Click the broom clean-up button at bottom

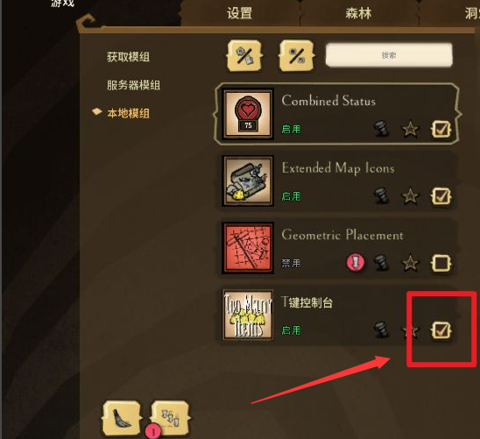(122, 418)
